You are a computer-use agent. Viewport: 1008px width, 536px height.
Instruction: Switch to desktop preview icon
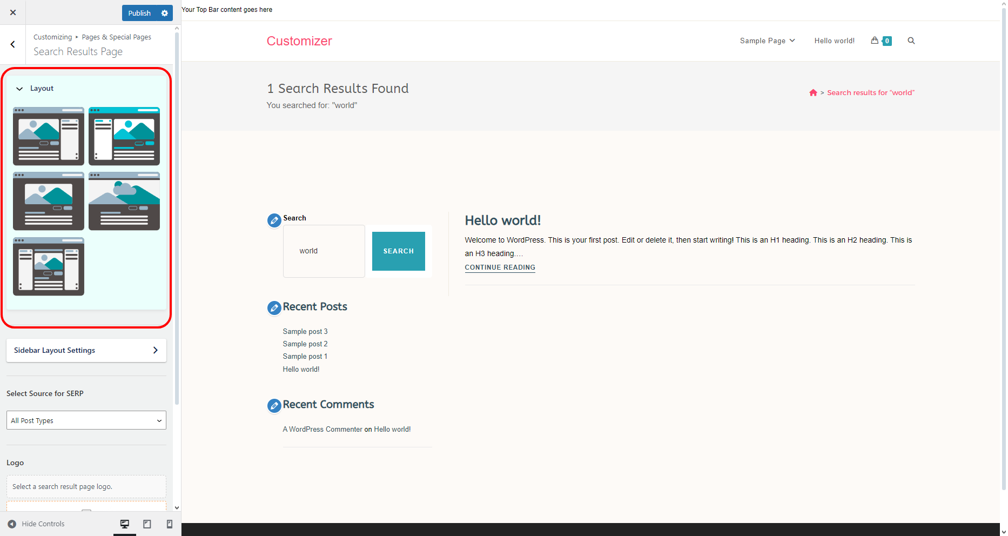click(125, 524)
